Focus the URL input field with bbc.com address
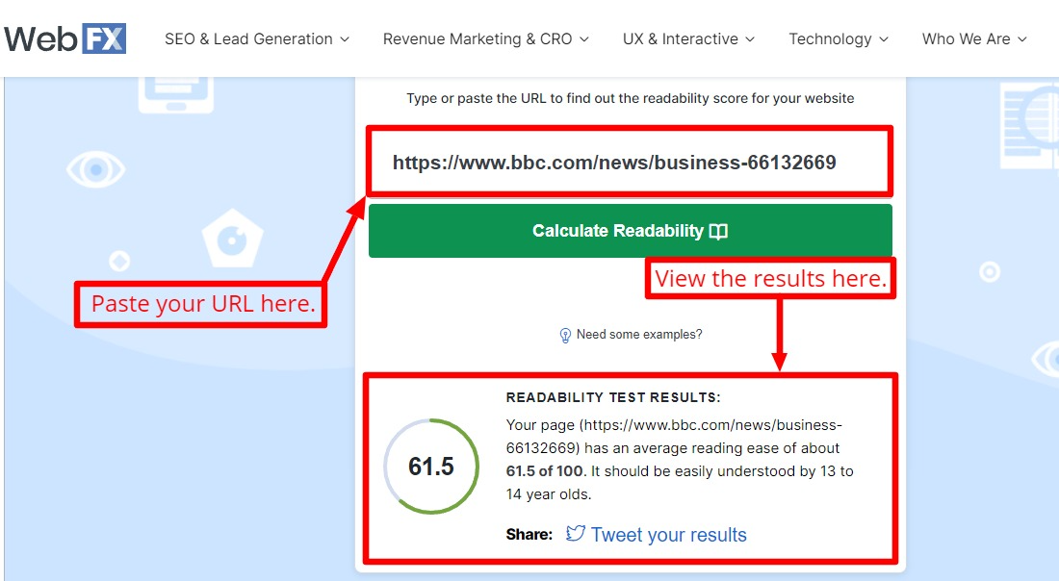The height and width of the screenshot is (581, 1059). click(x=630, y=162)
